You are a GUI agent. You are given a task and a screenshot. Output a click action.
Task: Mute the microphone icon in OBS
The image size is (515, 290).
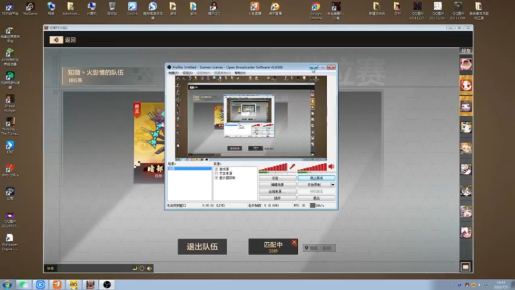pyautogui.click(x=292, y=167)
